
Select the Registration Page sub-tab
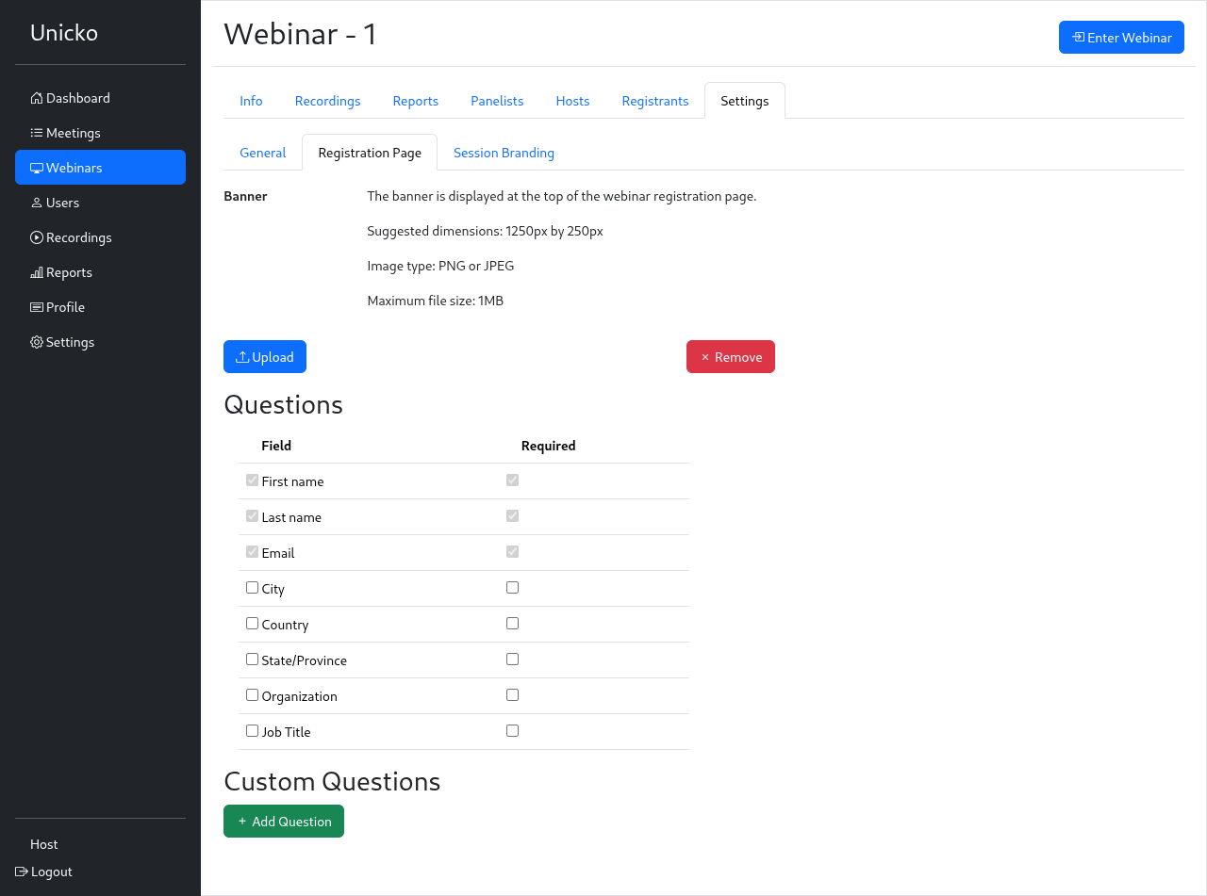point(370,153)
